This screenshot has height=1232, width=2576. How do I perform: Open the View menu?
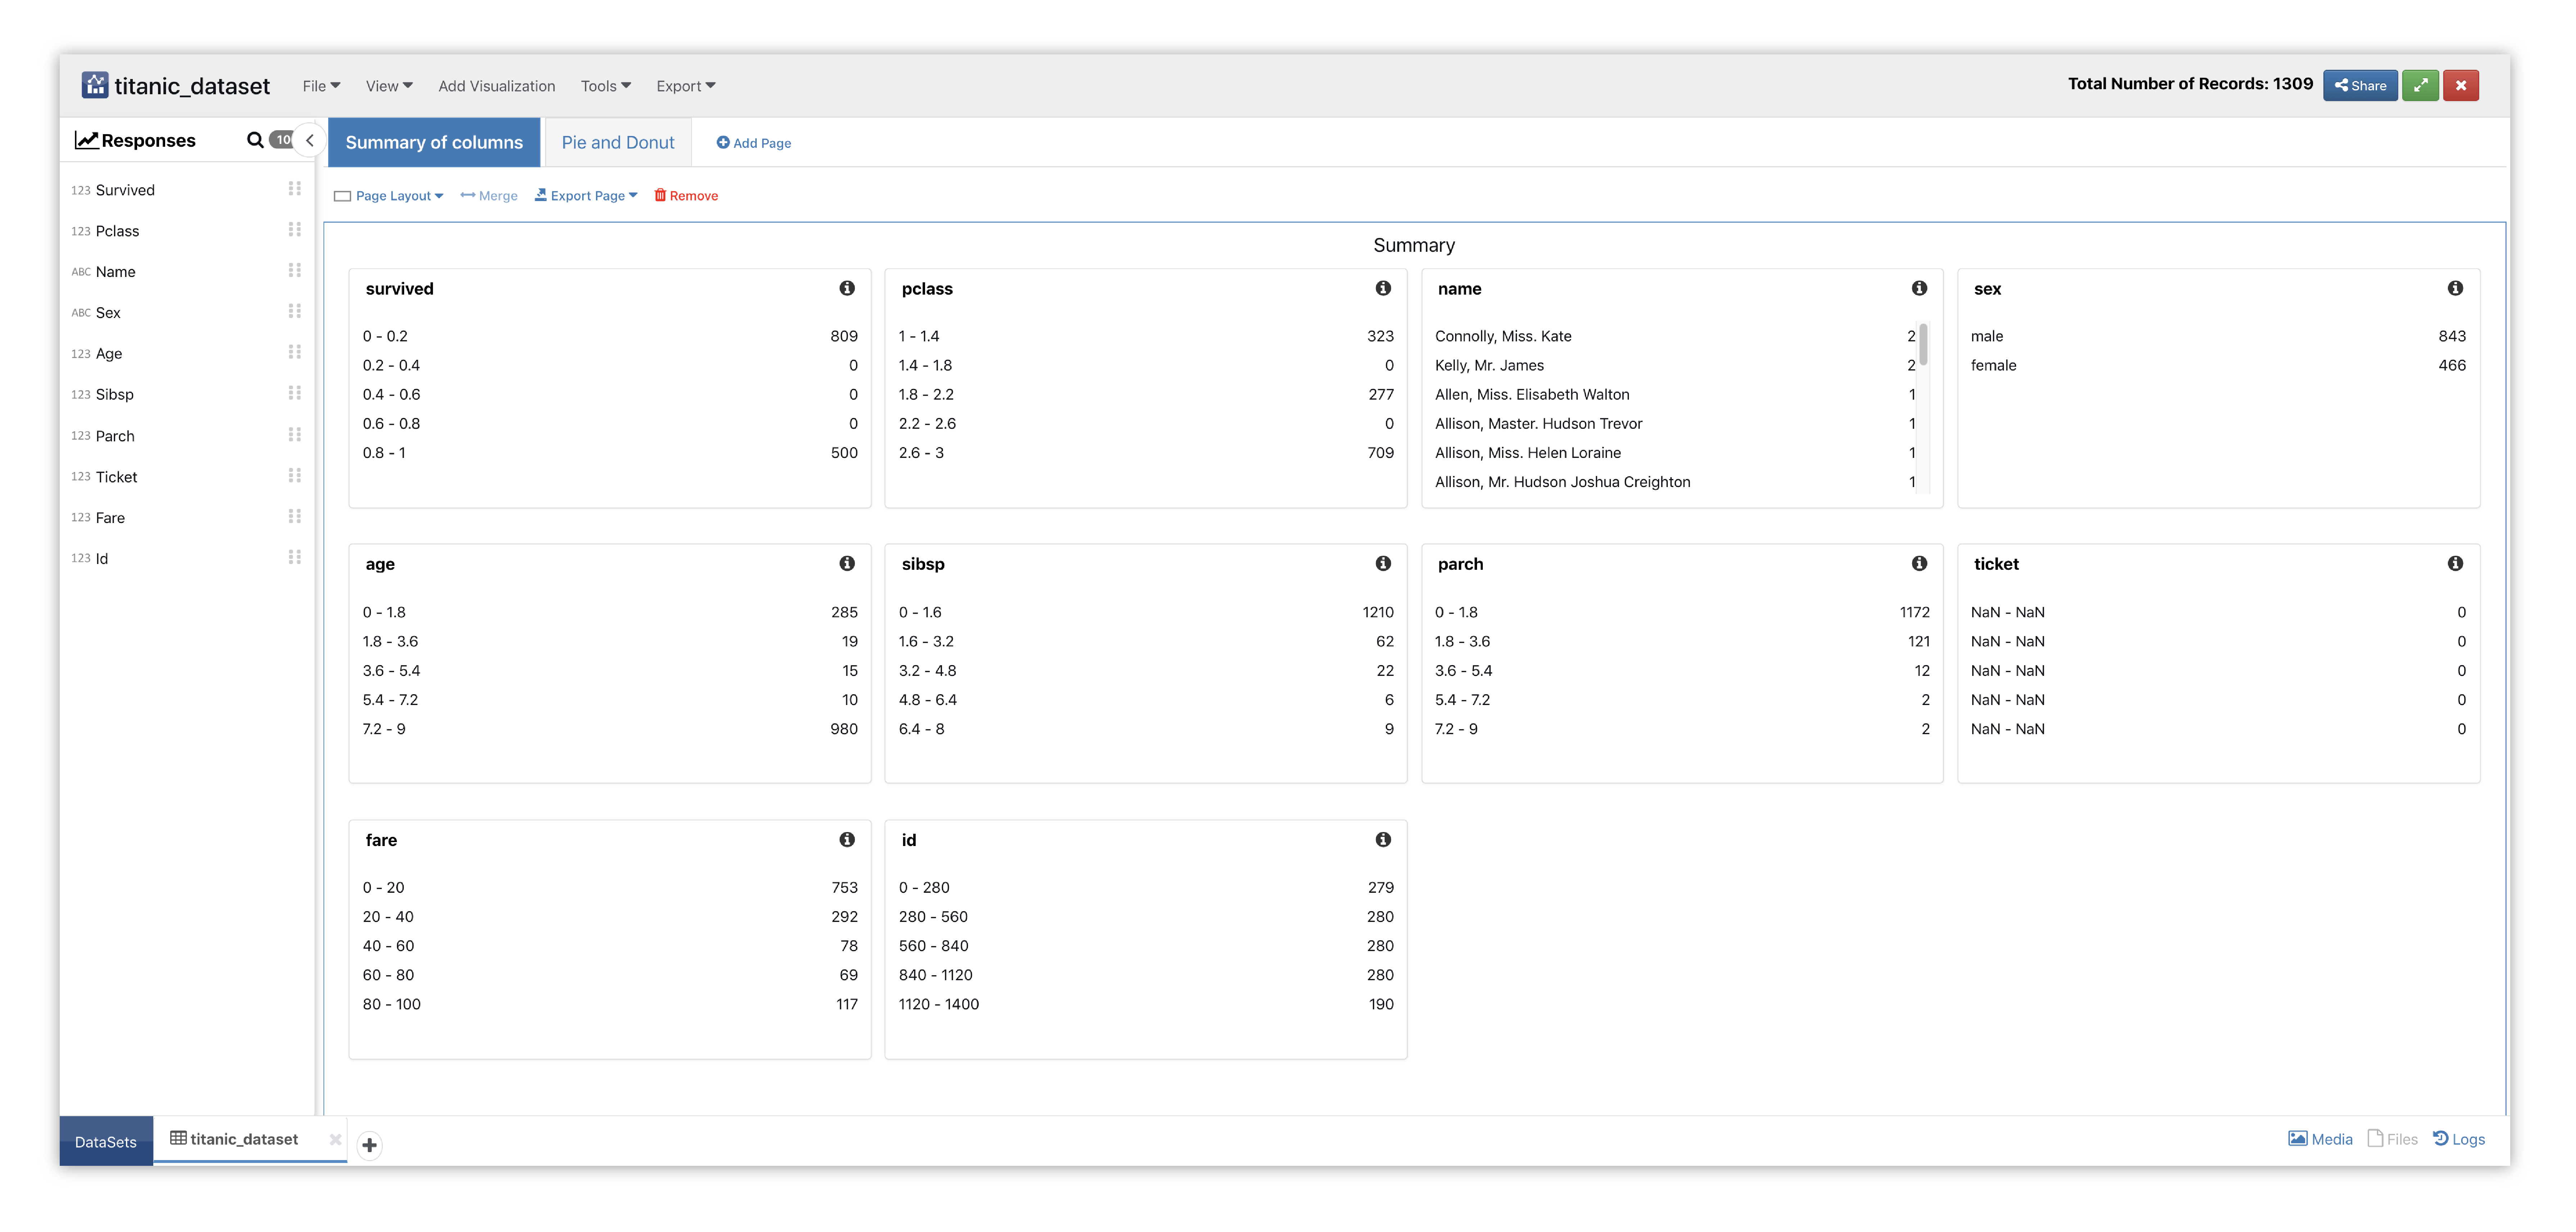(x=389, y=86)
